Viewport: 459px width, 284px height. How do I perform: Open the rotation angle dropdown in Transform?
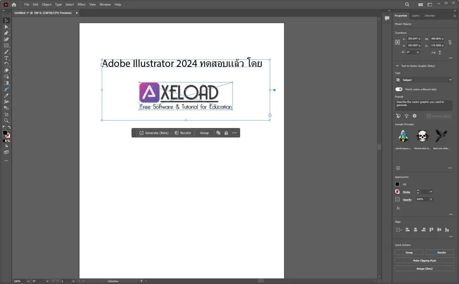click(418, 52)
